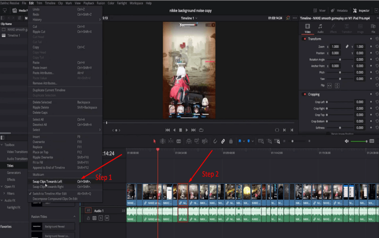The width and height of the screenshot is (379, 238).
Task: Open the Metadata panel
Action: click(339, 11)
